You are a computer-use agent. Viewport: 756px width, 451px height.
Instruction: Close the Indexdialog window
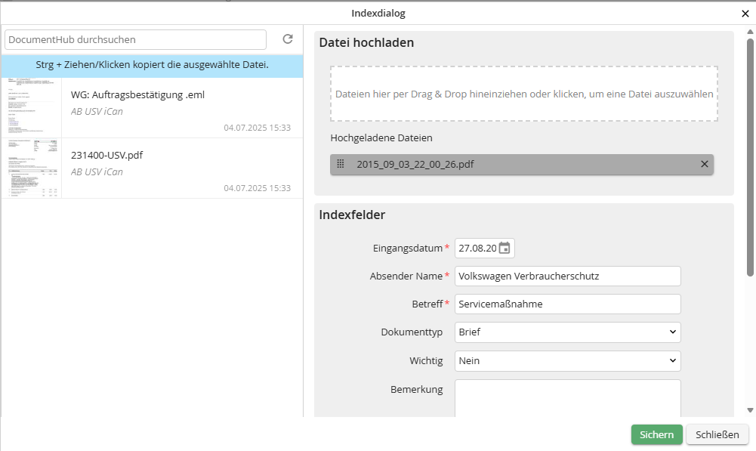point(745,14)
